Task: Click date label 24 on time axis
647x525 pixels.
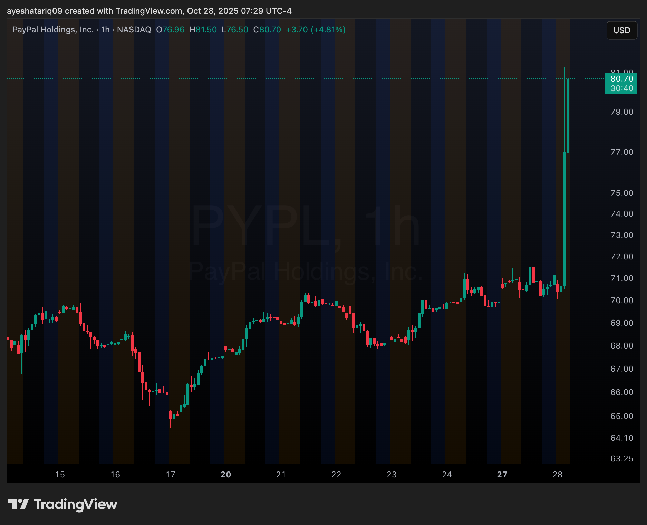Action: click(x=447, y=475)
